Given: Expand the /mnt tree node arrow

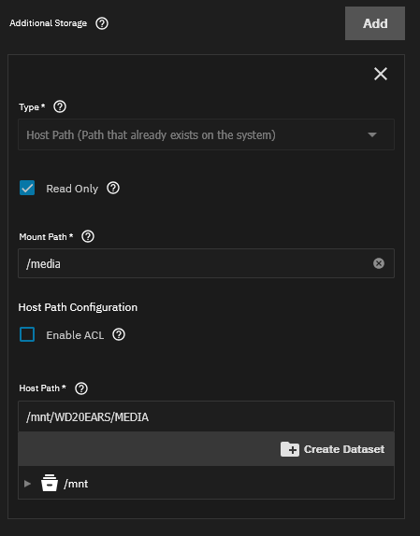Looking at the screenshot, I should (x=27, y=484).
